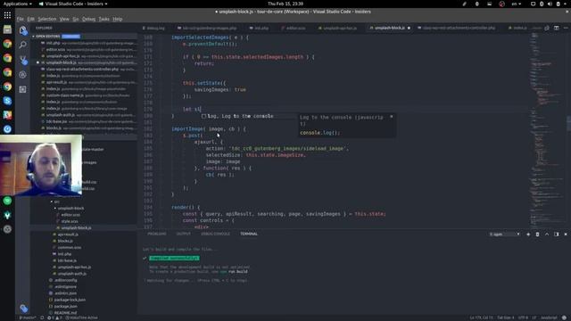The image size is (571, 321).
Task: Add a new terminal with plus icon
Action: point(528,235)
